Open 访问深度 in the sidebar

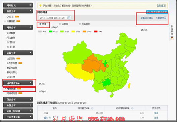click(11, 77)
